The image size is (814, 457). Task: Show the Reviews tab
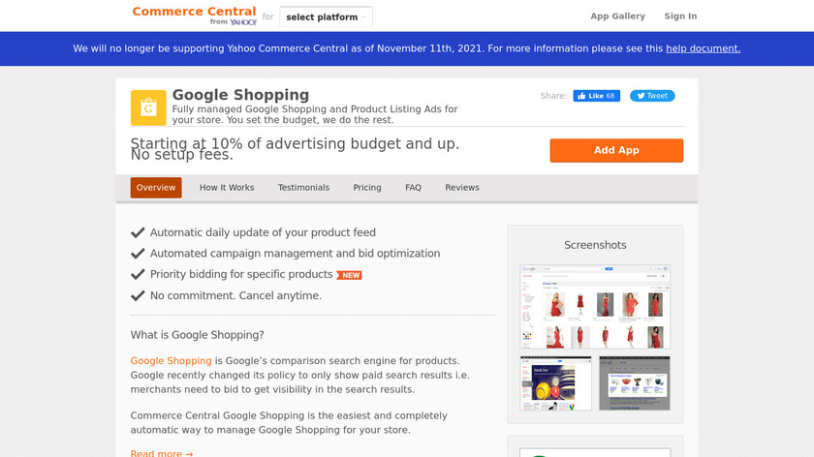click(x=462, y=188)
